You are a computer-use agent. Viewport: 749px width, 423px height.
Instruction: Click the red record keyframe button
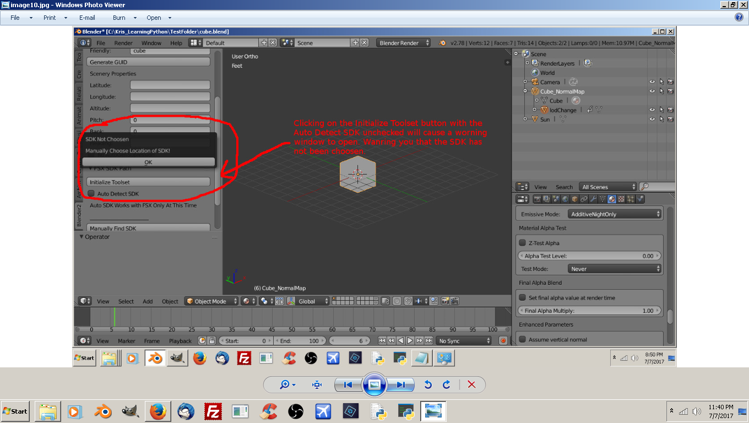[x=503, y=341]
